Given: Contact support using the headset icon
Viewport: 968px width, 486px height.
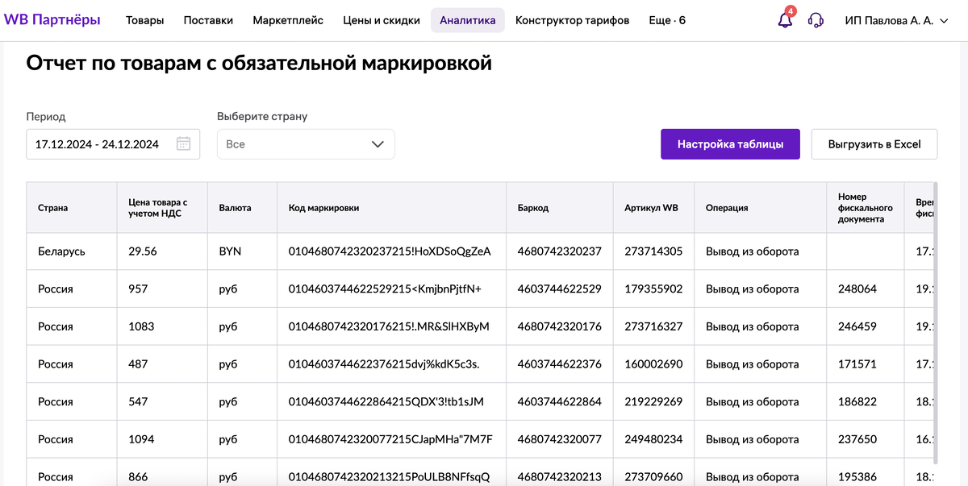Looking at the screenshot, I should [x=816, y=19].
